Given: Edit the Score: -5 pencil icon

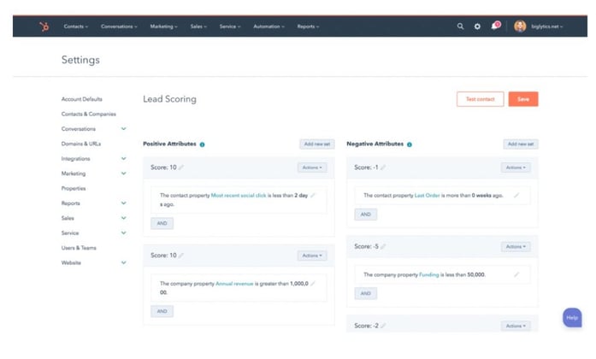Looking at the screenshot, I should [383, 246].
